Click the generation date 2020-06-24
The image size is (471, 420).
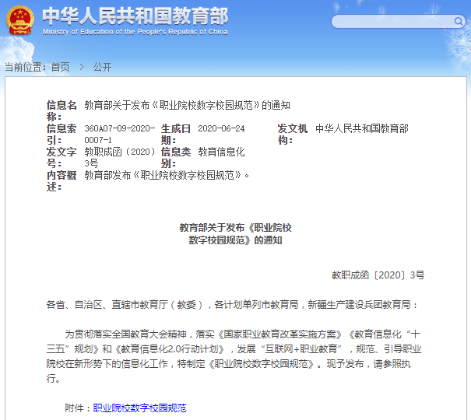click(x=221, y=128)
